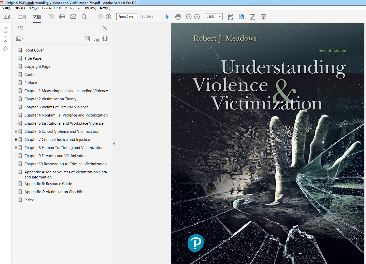Open the Certified PDF menu

(52, 8)
